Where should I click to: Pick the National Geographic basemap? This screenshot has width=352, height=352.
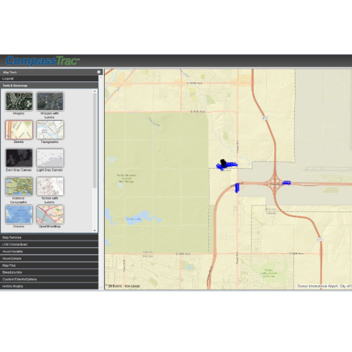(19, 186)
